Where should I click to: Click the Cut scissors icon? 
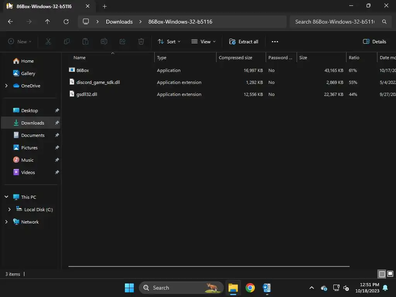[48, 41]
